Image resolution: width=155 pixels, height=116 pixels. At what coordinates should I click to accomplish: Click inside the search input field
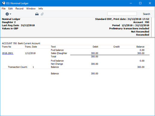[x=122, y=14]
